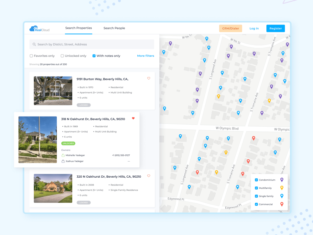Focus the district, street, address search field
Image resolution: width=313 pixels, height=235 pixels.
pos(92,44)
